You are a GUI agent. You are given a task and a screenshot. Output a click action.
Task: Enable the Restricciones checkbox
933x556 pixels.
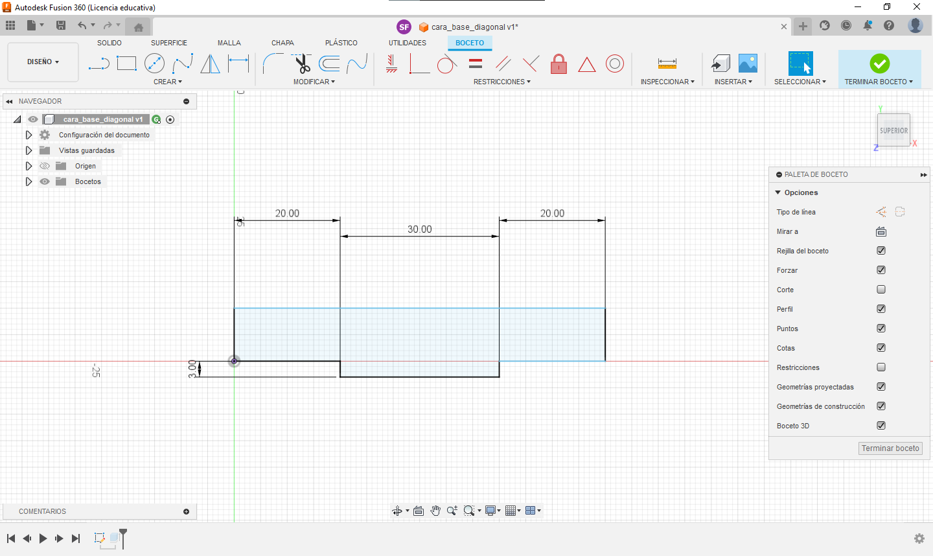click(881, 367)
